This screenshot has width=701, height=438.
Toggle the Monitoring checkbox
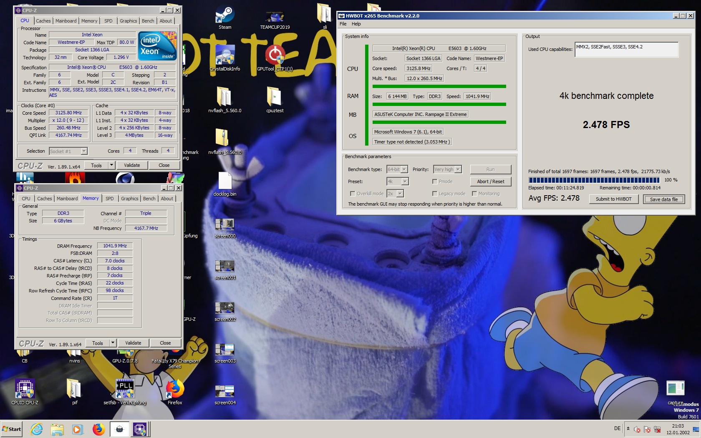pyautogui.click(x=474, y=194)
